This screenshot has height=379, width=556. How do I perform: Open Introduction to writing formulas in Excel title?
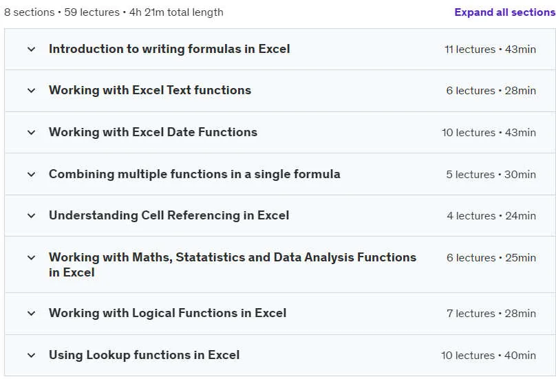(x=169, y=49)
